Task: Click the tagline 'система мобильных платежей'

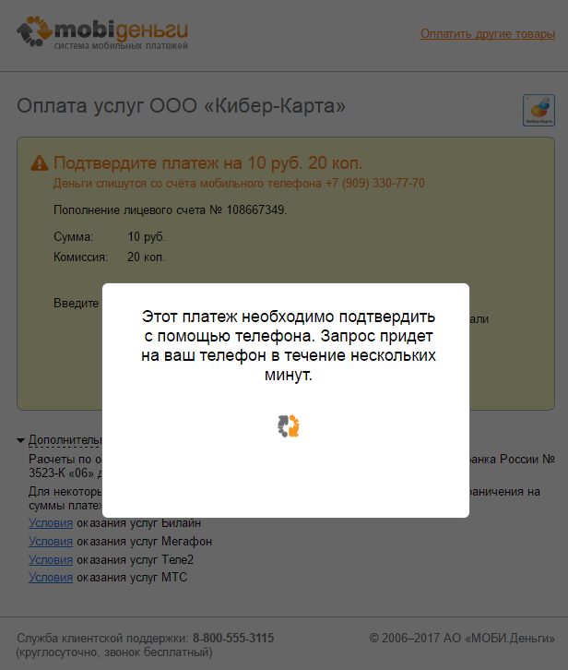Action: point(121,46)
